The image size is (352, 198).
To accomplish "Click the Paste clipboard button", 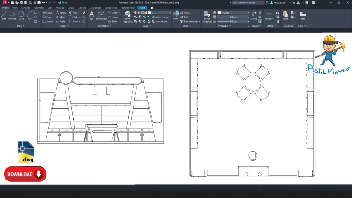I will point(285,15).
